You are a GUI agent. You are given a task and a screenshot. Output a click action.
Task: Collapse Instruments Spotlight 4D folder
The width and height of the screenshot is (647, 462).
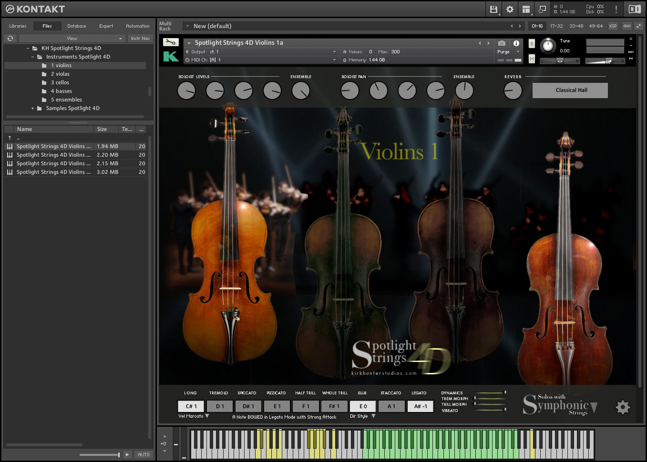coord(33,57)
